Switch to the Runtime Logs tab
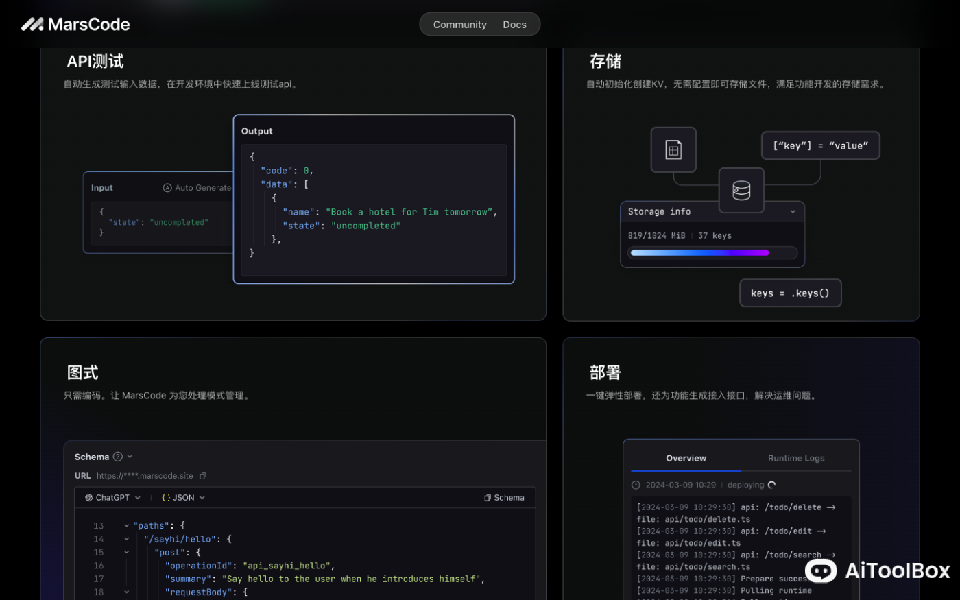Image resolution: width=960 pixels, height=600 pixels. (x=795, y=458)
